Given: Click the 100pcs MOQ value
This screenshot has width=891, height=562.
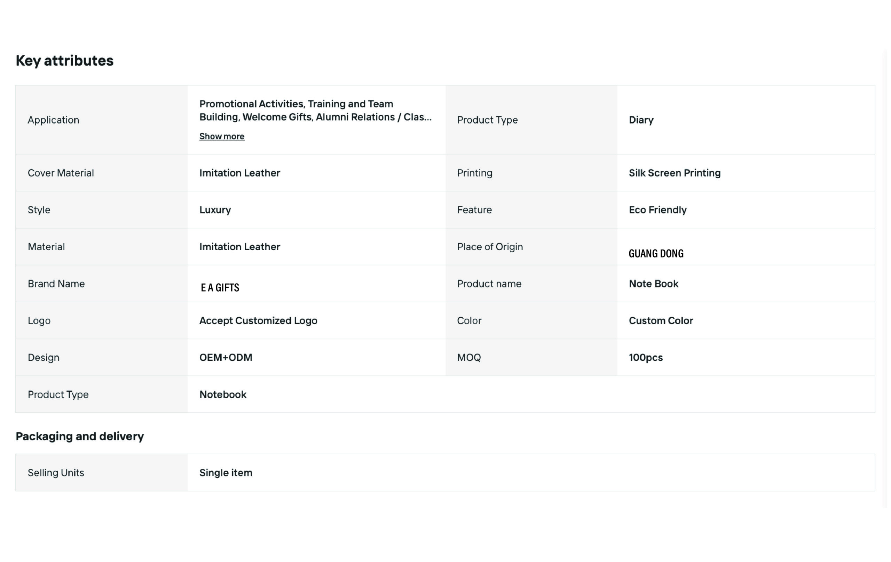Looking at the screenshot, I should pos(646,358).
